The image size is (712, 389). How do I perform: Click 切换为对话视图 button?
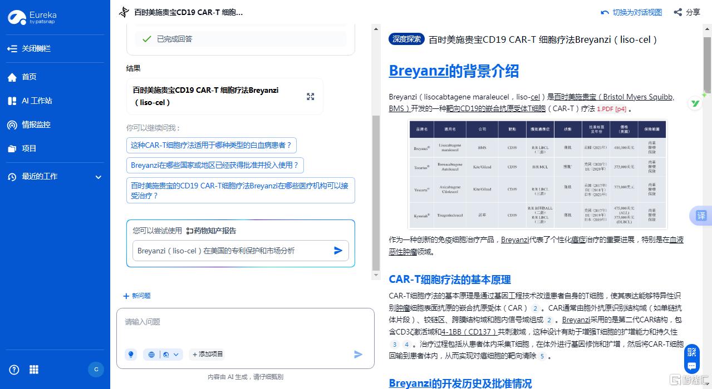pyautogui.click(x=631, y=12)
